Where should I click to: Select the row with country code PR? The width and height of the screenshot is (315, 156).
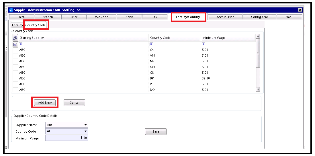coord(134,84)
